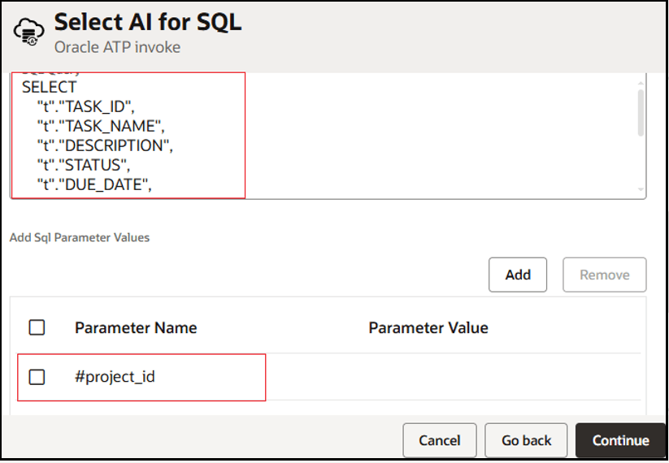This screenshot has width=669, height=463.
Task: Click the Parameter Name column header
Action: click(x=136, y=328)
